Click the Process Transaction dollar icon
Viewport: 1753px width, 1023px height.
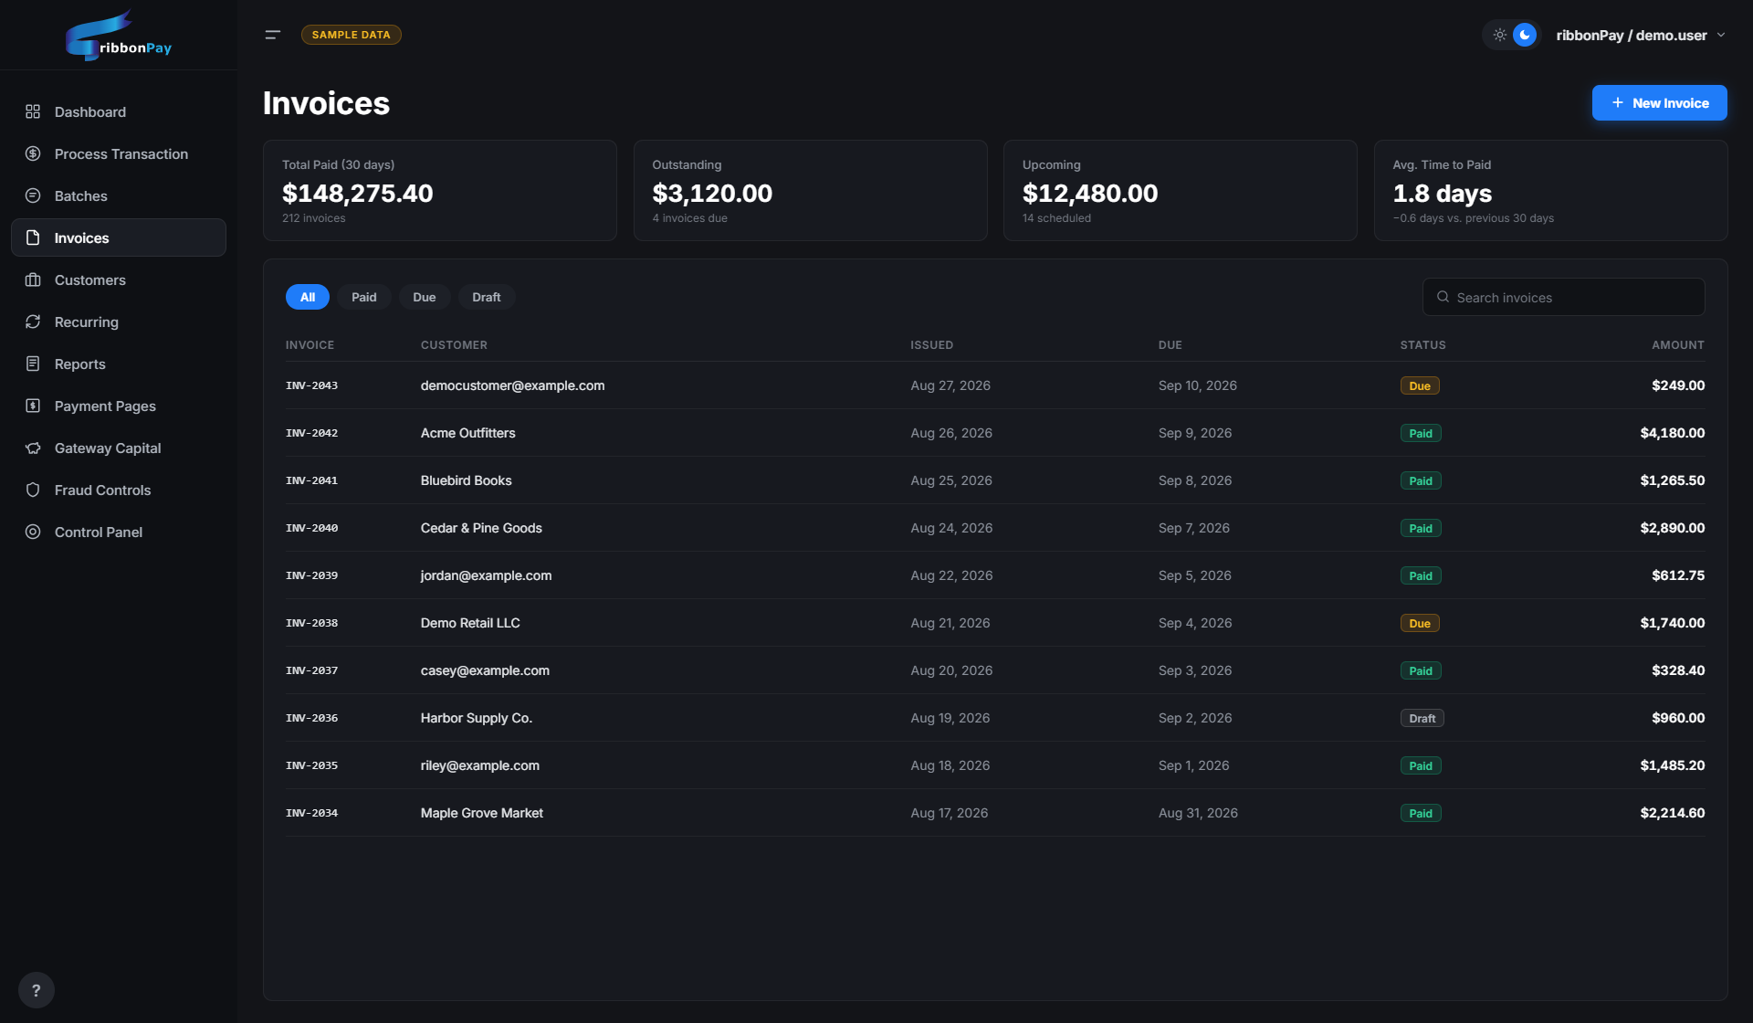(x=33, y=153)
